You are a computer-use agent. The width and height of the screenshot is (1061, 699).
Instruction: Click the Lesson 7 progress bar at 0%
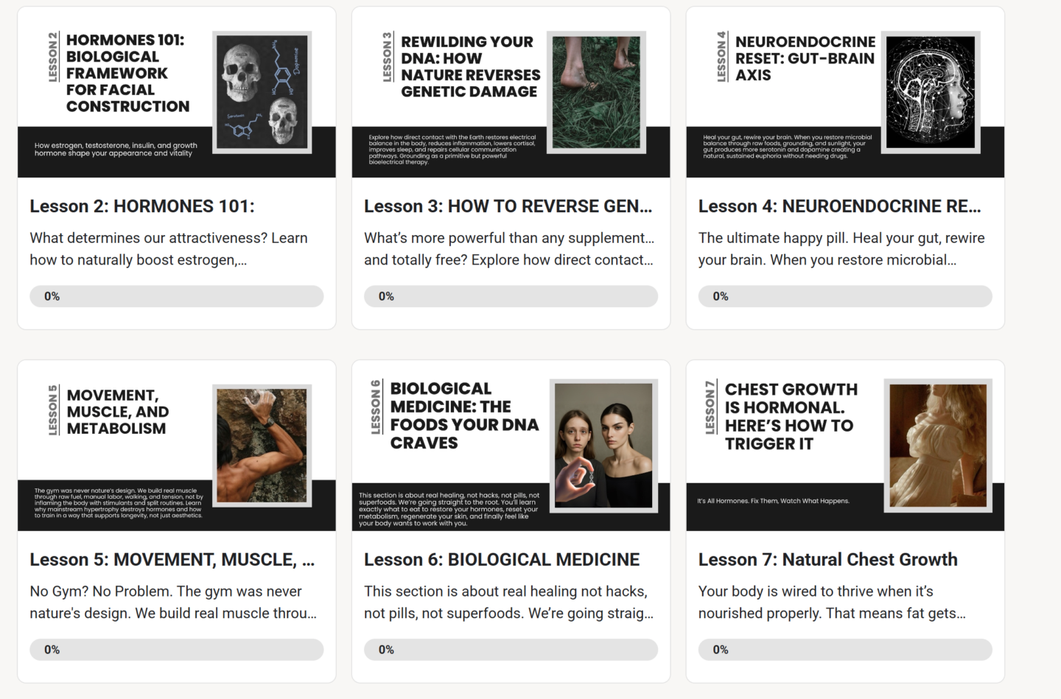[845, 650]
